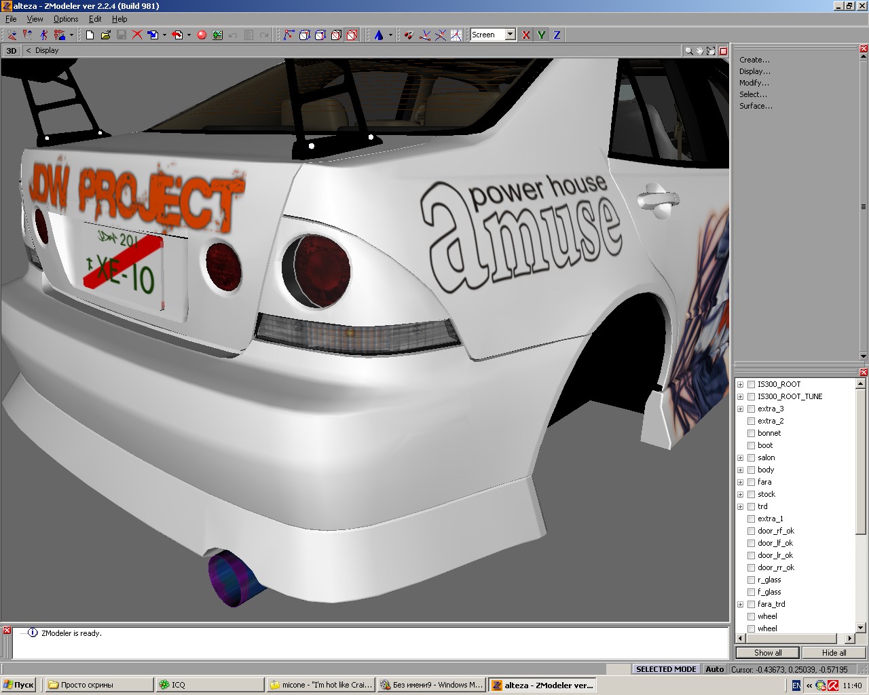Open the Create... command group
This screenshot has height=695, width=869.
754,60
